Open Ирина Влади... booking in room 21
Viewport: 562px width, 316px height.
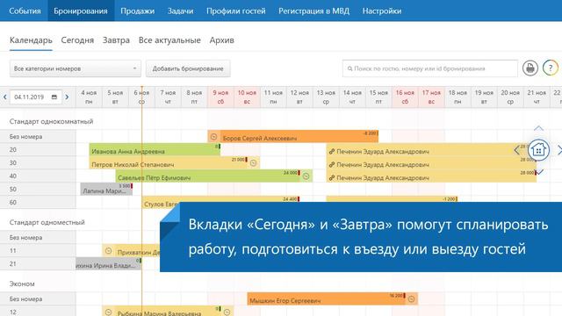108,263
